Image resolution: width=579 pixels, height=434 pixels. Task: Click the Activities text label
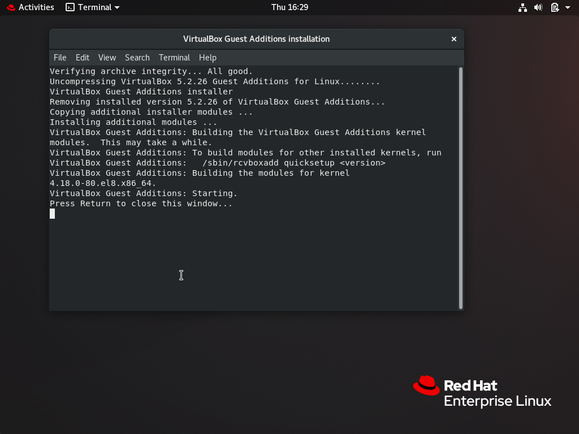(x=36, y=7)
